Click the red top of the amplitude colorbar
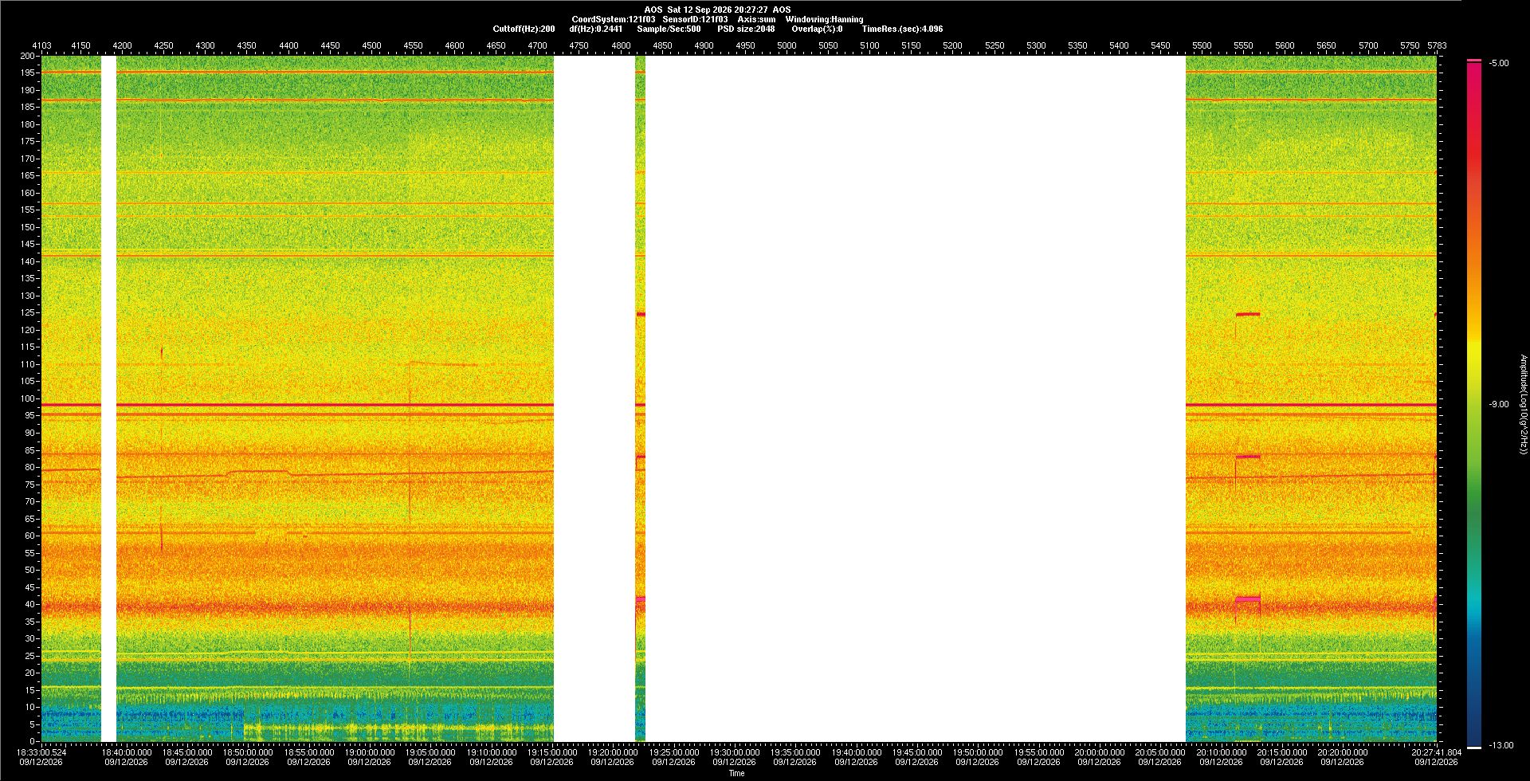The width and height of the screenshot is (1530, 781). (1474, 62)
